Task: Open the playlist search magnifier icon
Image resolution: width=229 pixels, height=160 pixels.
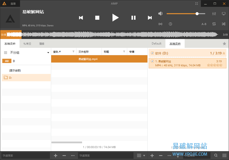Action: click(x=216, y=155)
